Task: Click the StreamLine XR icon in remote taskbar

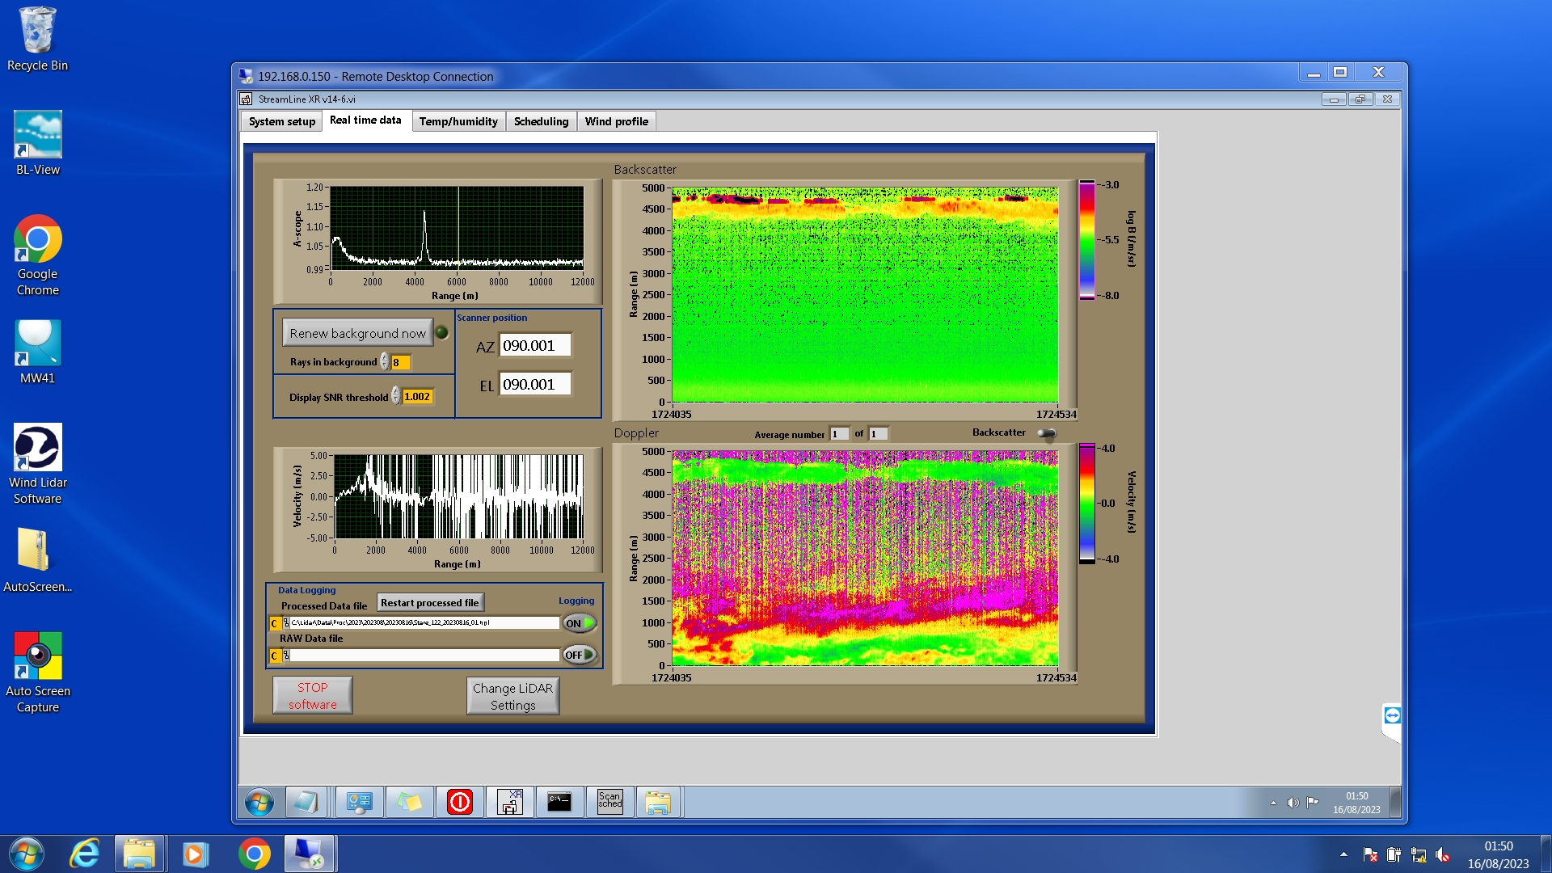Action: pyautogui.click(x=509, y=802)
